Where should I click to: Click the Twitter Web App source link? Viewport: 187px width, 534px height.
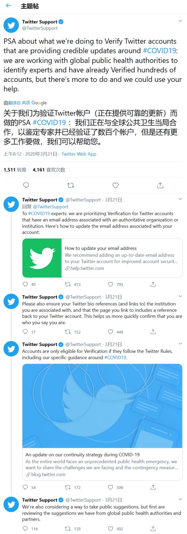point(79,154)
